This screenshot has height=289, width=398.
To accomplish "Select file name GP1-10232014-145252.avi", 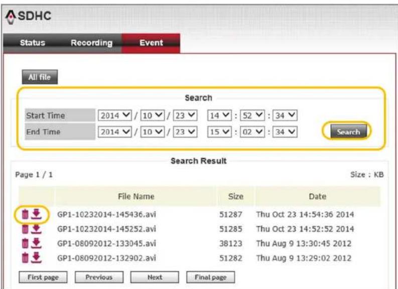I will coord(106,229).
